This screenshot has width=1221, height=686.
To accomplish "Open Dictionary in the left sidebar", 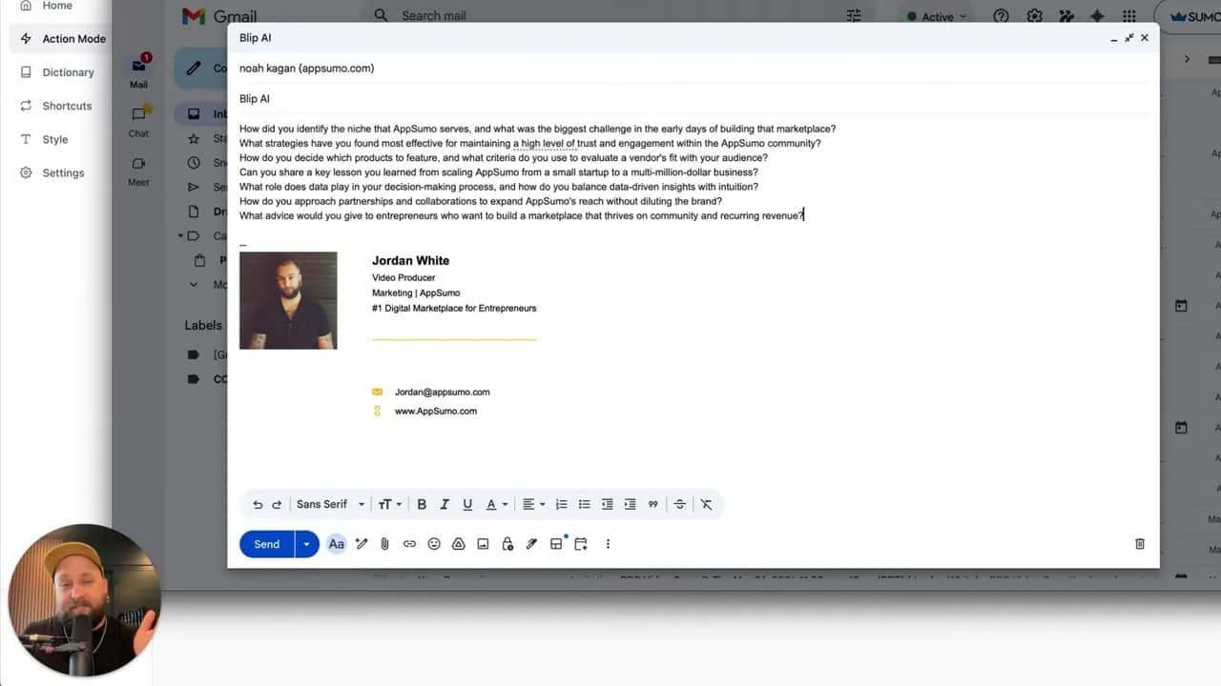I will (x=68, y=72).
